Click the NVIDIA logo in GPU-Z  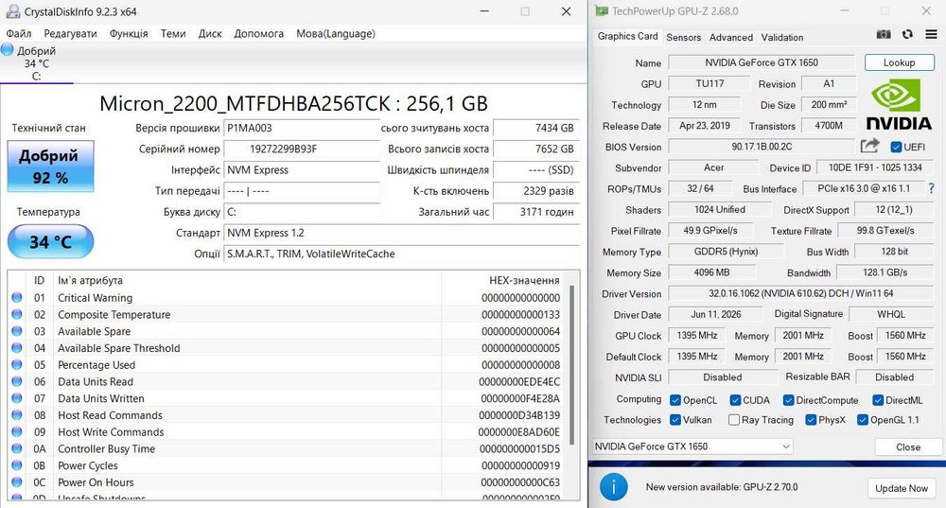(899, 106)
